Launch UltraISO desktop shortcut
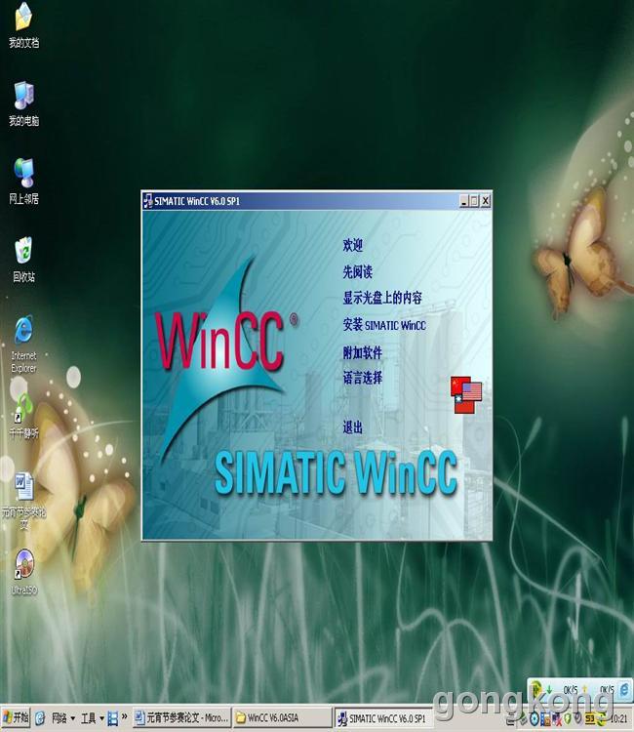Image resolution: width=634 pixels, height=732 pixels. click(x=22, y=565)
